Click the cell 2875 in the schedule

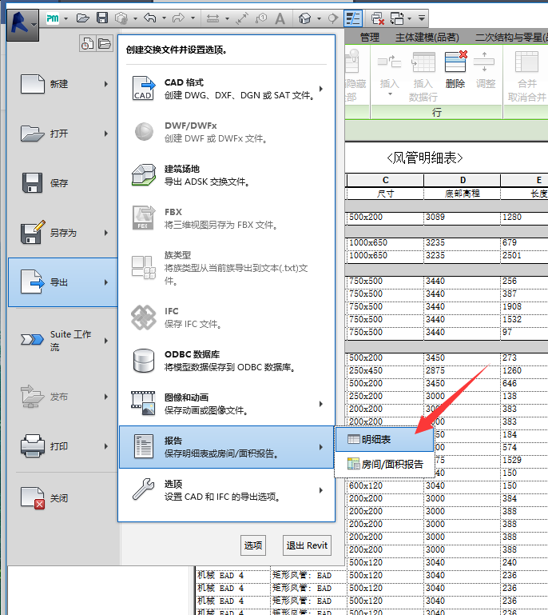click(x=463, y=370)
